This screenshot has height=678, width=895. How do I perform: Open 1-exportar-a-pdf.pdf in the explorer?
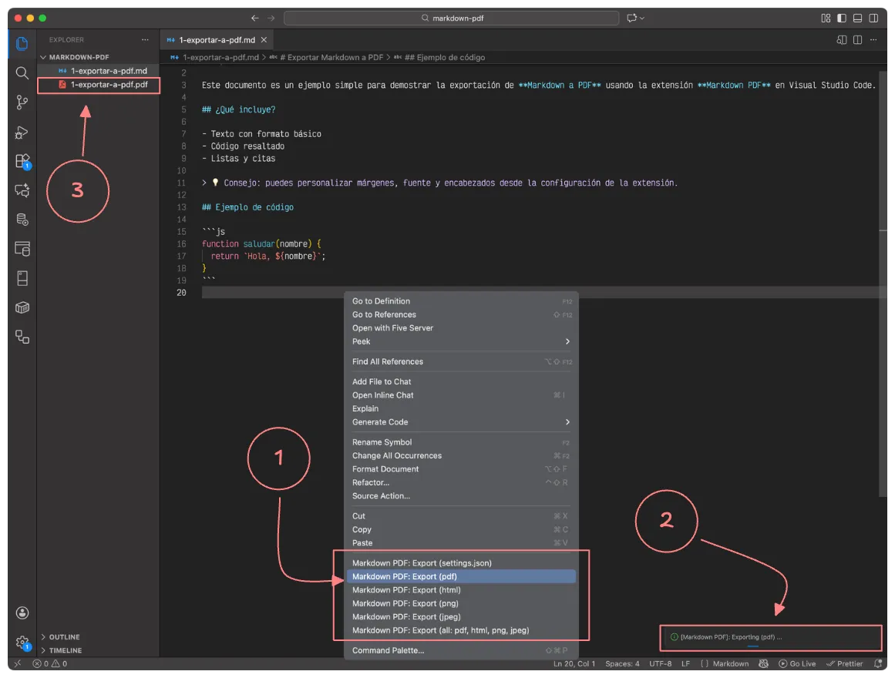tap(109, 85)
